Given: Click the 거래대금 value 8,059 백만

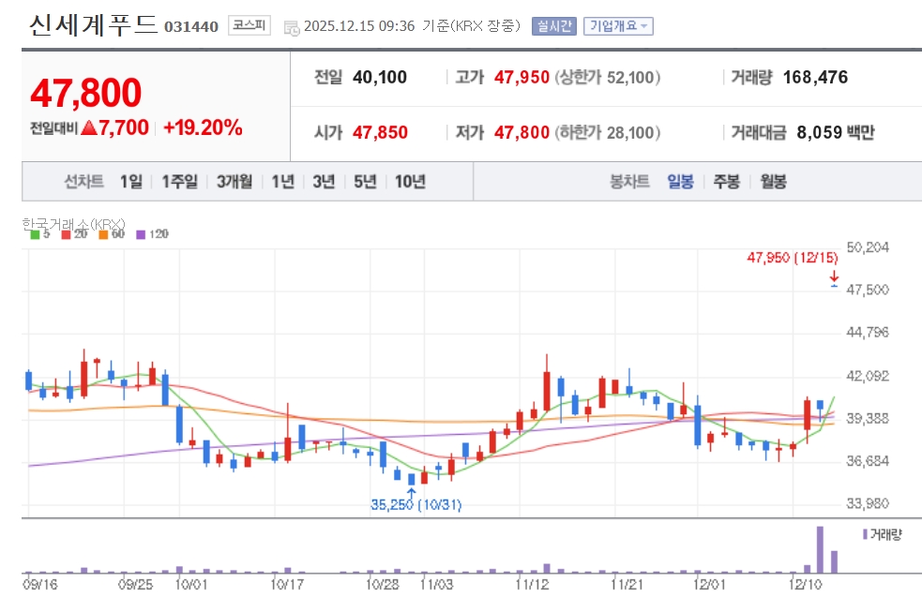Looking at the screenshot, I should tap(836, 132).
